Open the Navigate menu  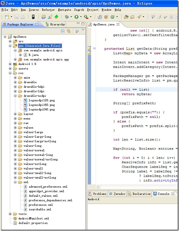coord(64,10)
